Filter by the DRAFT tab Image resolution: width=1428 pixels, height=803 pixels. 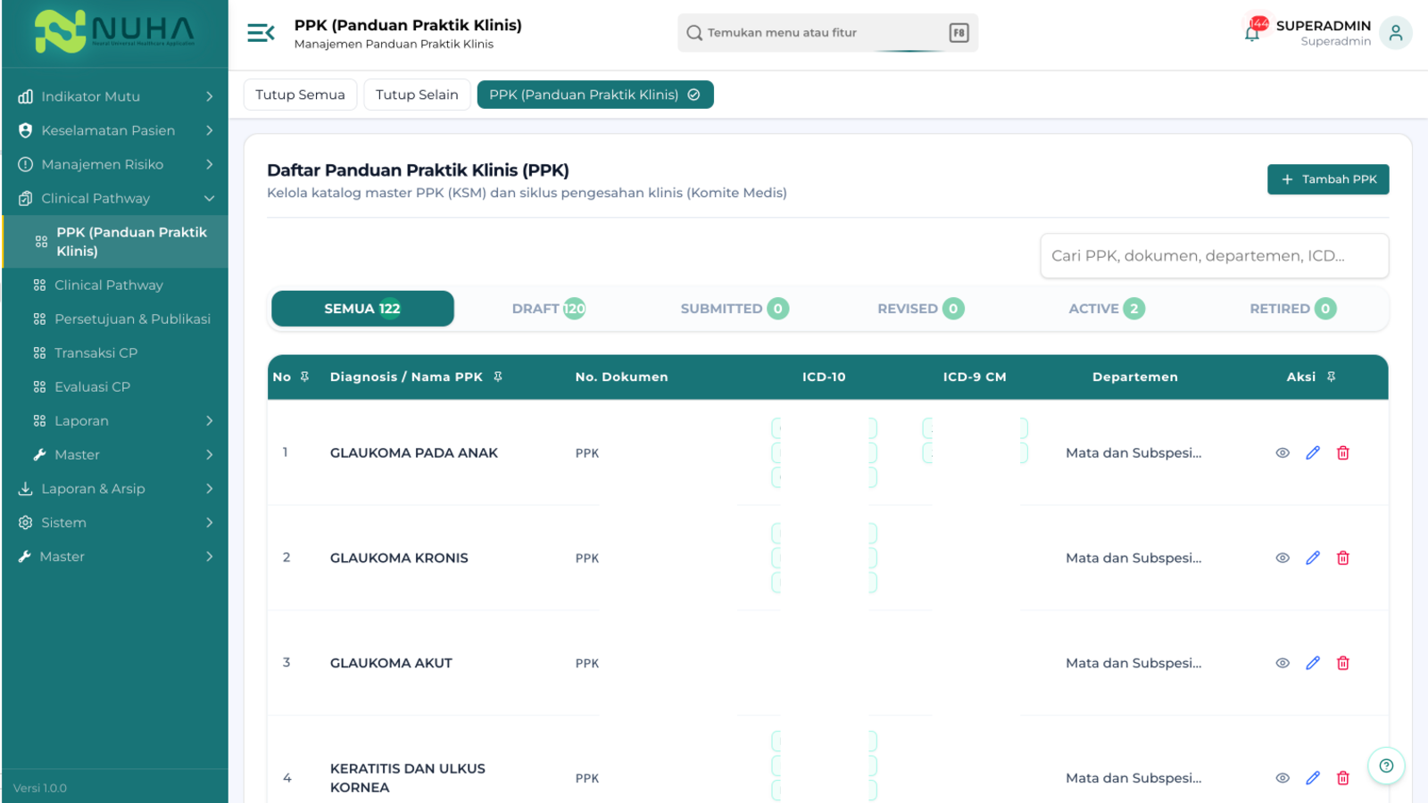coord(549,309)
